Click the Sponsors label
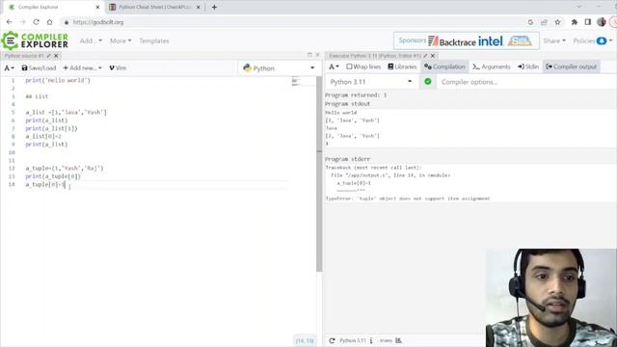Screen dimensions: 617x347 [412, 40]
